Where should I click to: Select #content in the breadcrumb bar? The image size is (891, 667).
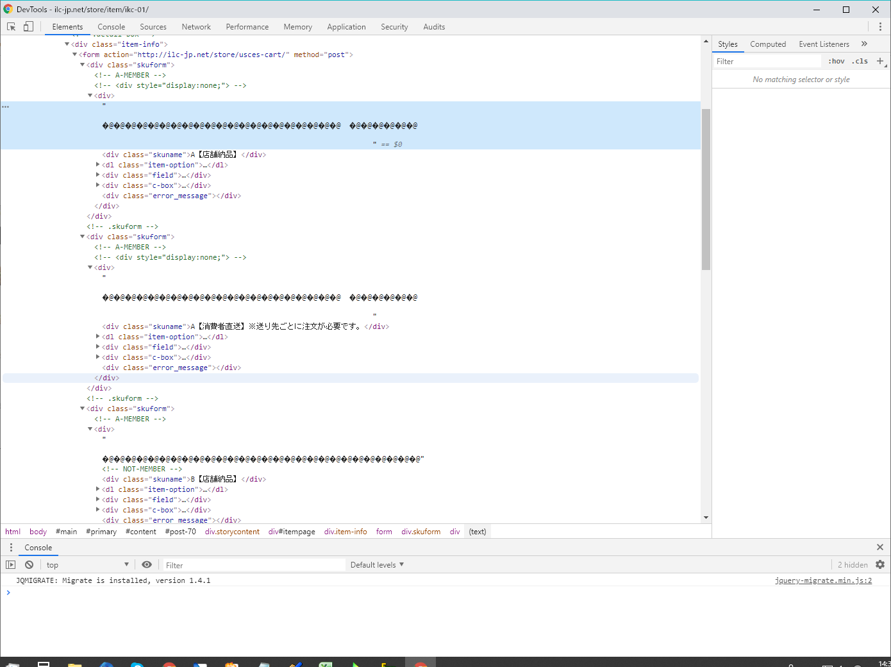coord(141,532)
